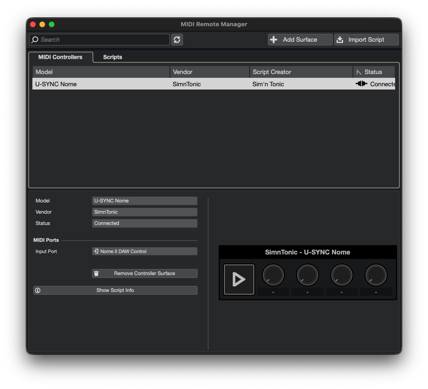Click the MIDI Ports section label
The image size is (428, 389).
(x=46, y=240)
